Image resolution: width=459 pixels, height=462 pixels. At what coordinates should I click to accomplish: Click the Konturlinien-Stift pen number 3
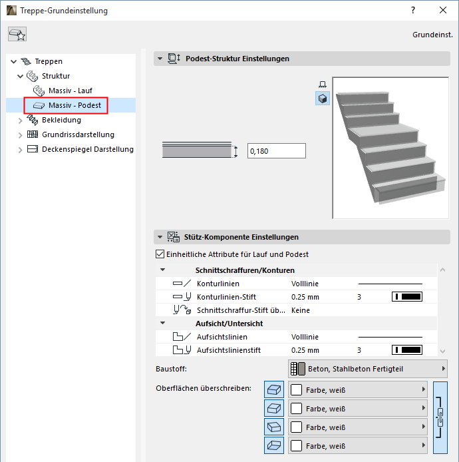(x=359, y=297)
